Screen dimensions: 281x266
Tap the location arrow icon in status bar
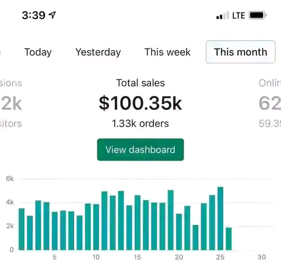52,15
